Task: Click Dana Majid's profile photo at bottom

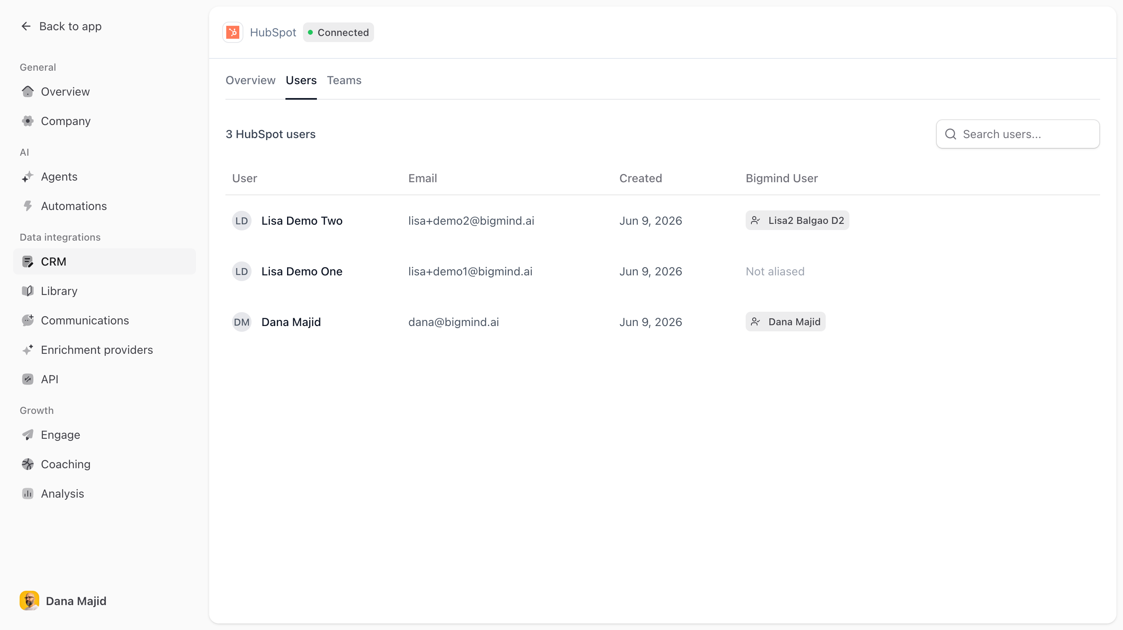Action: (x=29, y=601)
